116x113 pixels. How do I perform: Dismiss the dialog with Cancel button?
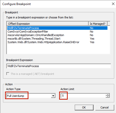(105, 107)
